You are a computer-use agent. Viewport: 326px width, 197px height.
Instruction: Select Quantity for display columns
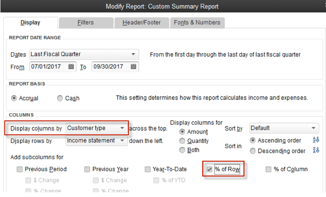tap(182, 141)
